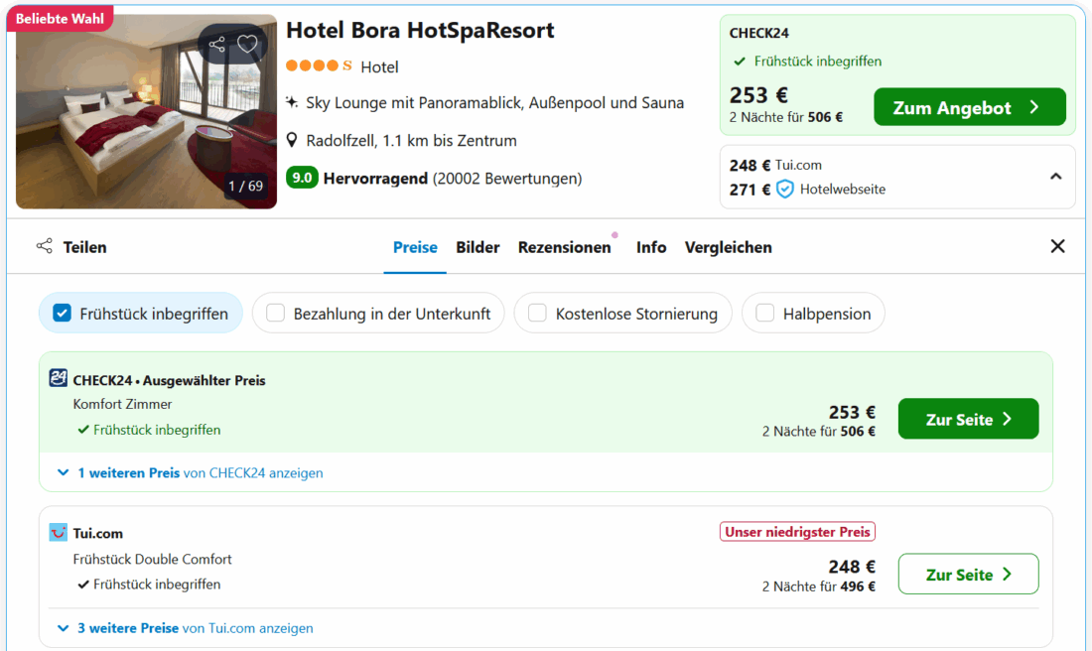Enable Bezahlung in der Unterkunft filter
The image size is (1092, 651).
276,314
